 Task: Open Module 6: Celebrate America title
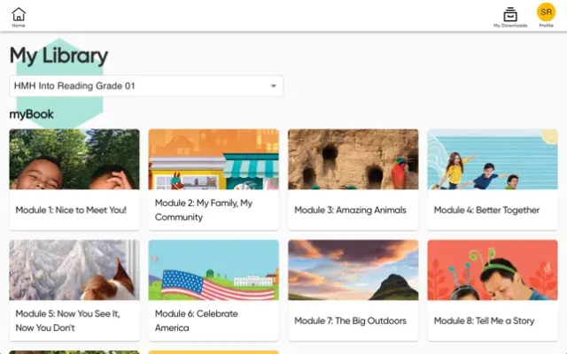tap(197, 320)
